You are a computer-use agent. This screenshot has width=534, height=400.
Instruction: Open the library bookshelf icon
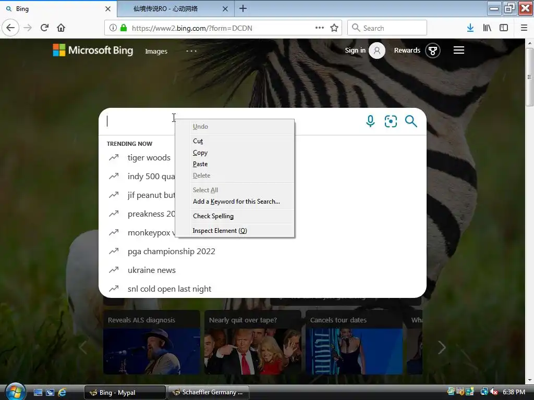coord(487,28)
